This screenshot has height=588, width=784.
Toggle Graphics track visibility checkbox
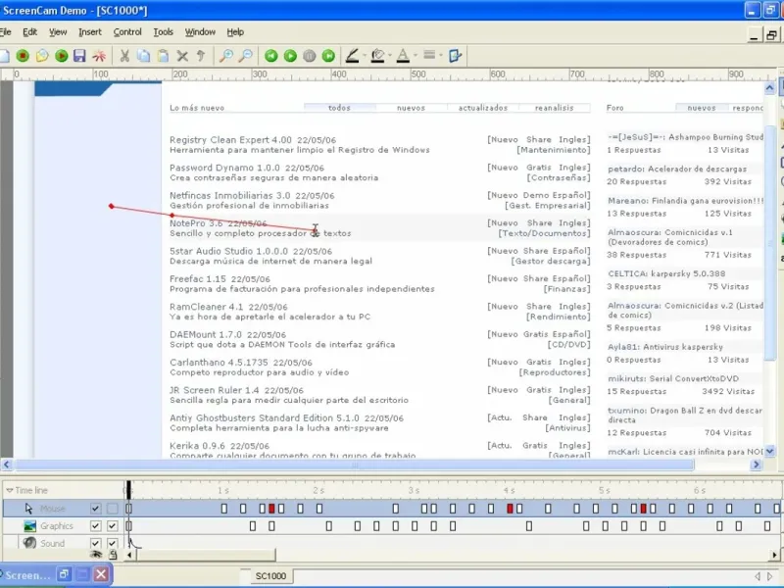click(95, 526)
